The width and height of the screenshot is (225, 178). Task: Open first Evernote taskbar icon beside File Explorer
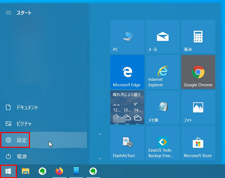point(42,171)
